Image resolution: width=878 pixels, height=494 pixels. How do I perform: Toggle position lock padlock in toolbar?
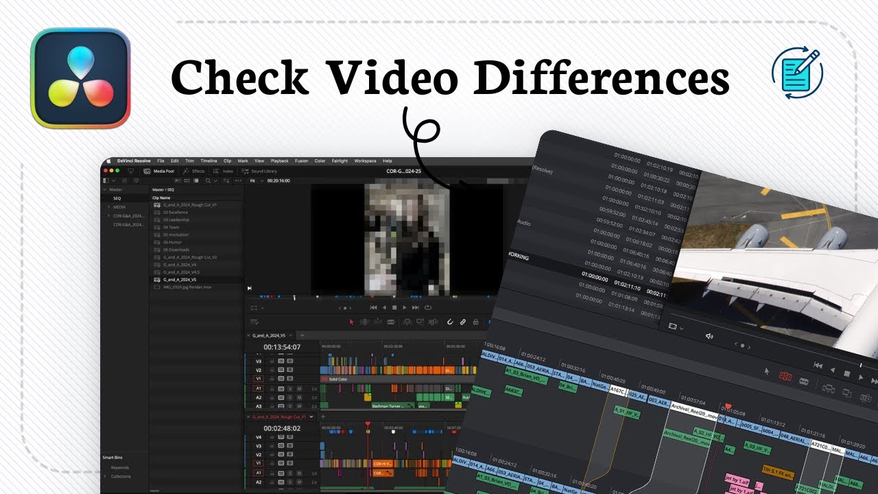click(476, 322)
